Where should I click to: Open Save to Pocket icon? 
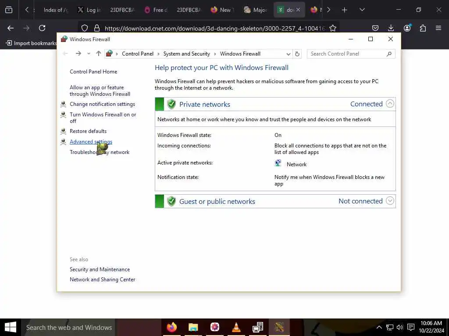tap(375, 28)
